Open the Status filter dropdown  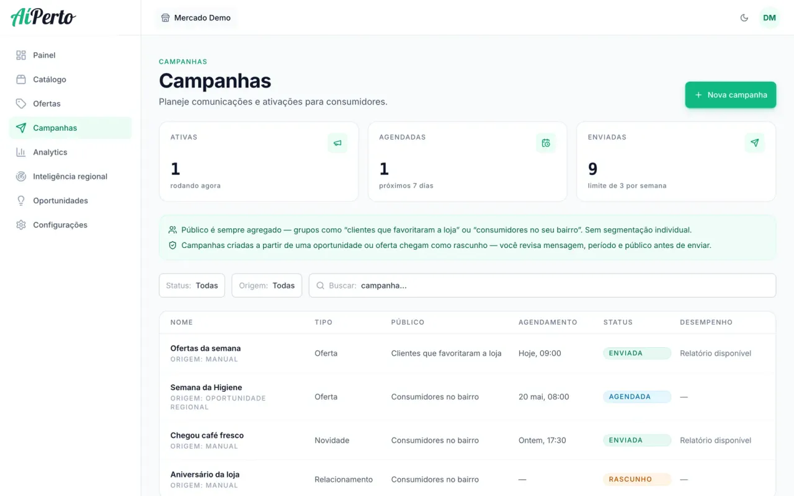[x=192, y=285]
